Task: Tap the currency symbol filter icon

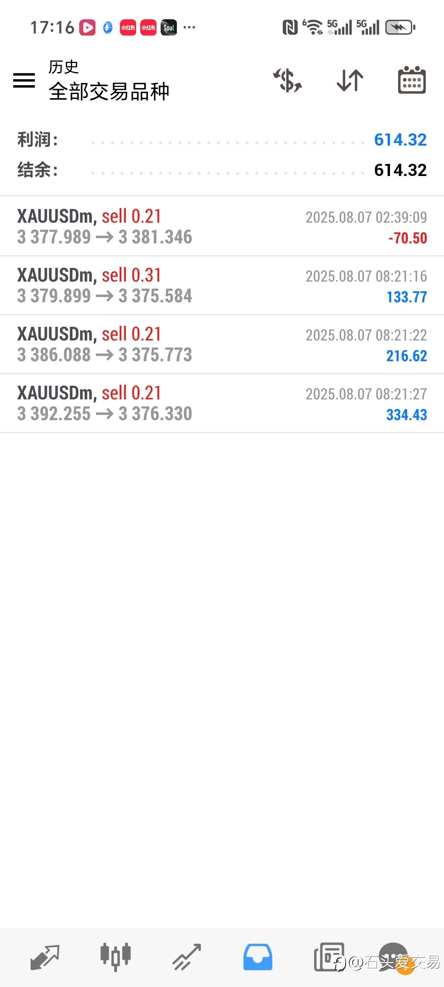Action: [x=287, y=80]
